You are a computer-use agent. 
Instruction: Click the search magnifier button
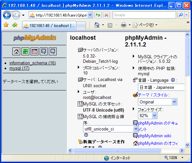click(x=181, y=15)
